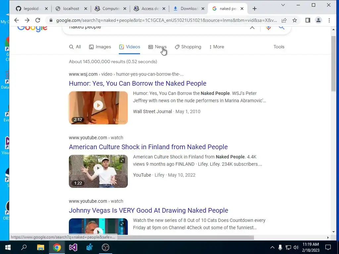Open network tray icon

pos(288,247)
